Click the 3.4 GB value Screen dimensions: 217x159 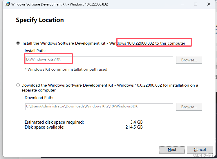click(x=136, y=122)
